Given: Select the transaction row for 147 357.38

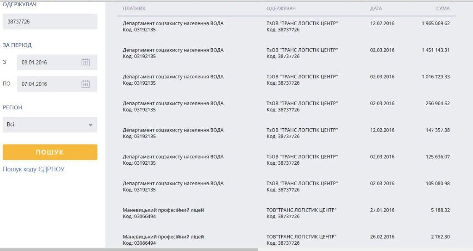Looking at the screenshot, I should pyautogui.click(x=286, y=133).
